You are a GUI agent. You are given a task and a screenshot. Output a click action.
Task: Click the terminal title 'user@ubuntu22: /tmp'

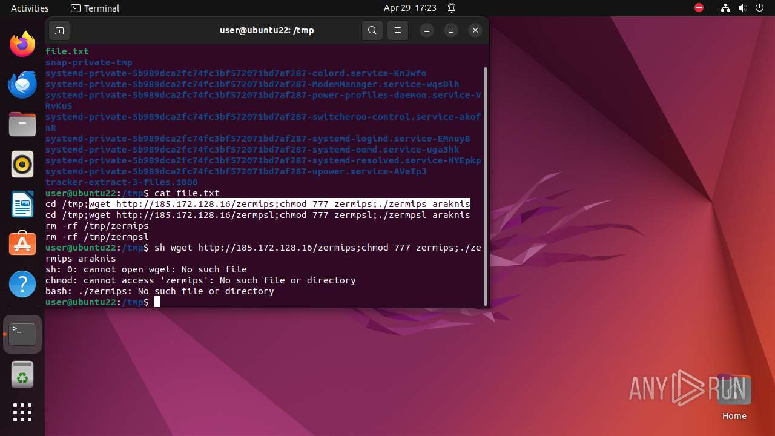coord(266,30)
